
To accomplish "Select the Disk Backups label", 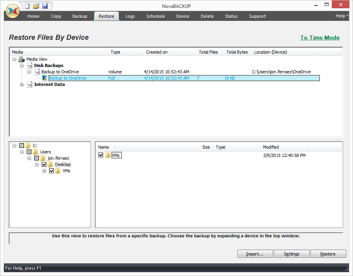I will click(x=49, y=65).
